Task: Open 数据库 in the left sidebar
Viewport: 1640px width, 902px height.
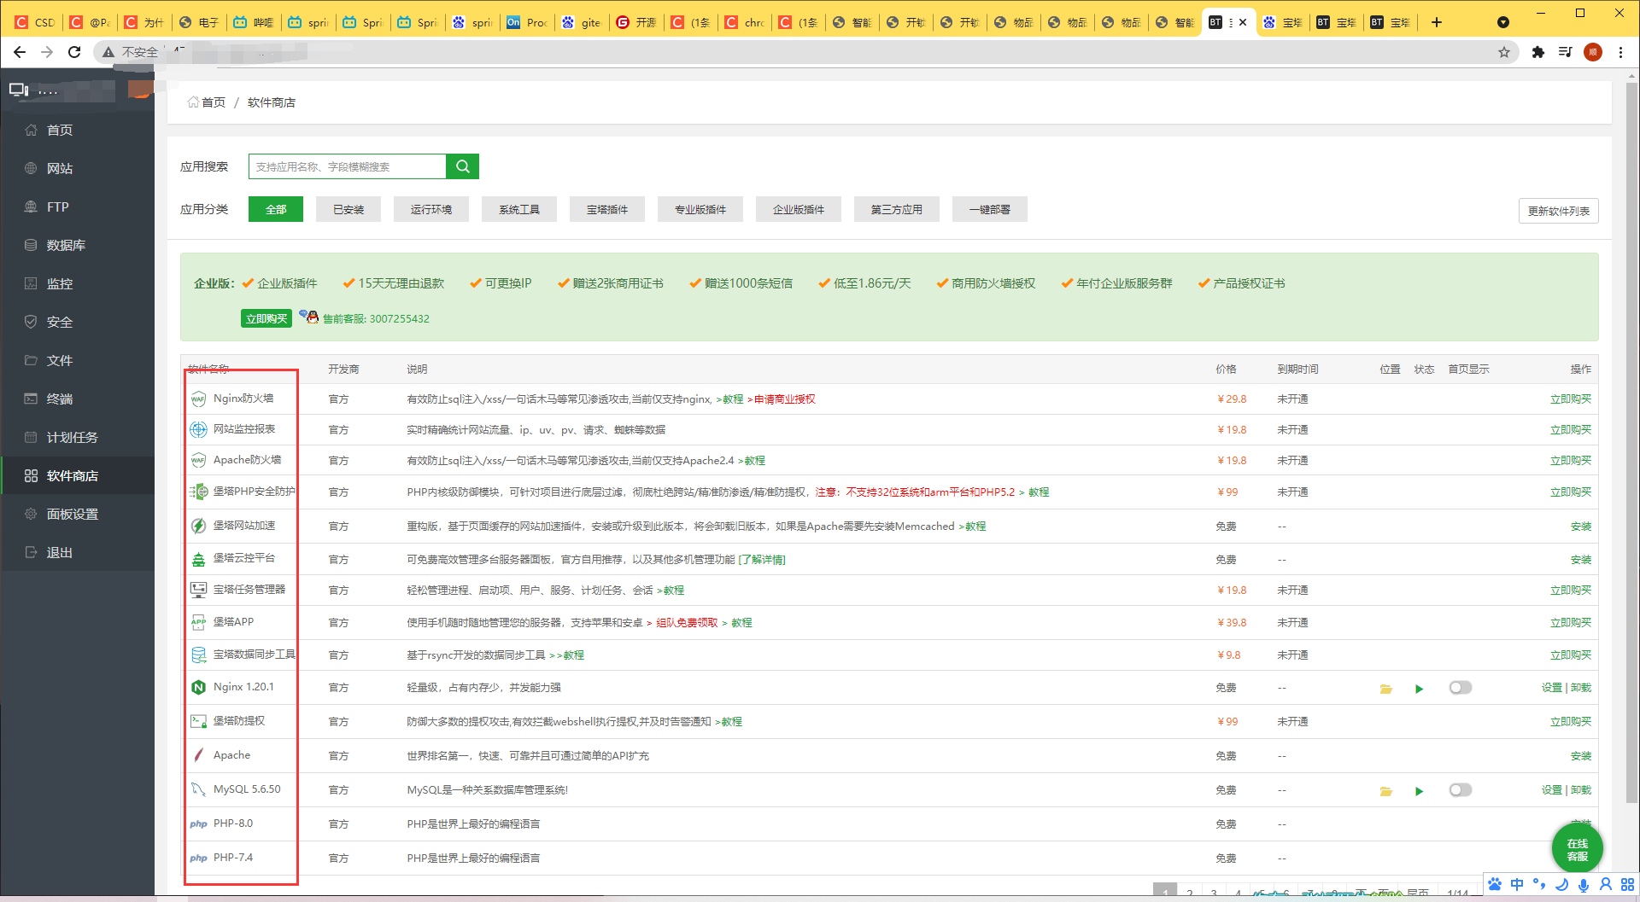Action: click(66, 245)
